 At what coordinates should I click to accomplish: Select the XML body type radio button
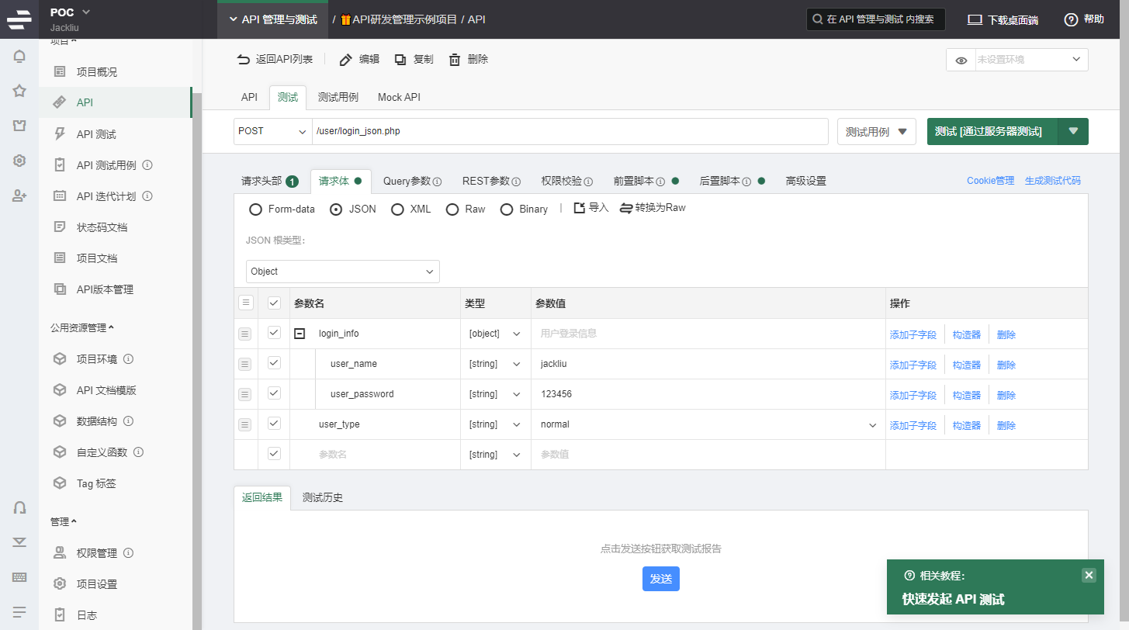[x=397, y=209]
